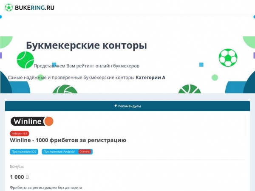Click the Рекомендуем banner header
Viewport: 255px width, 191px height.
tap(127, 106)
